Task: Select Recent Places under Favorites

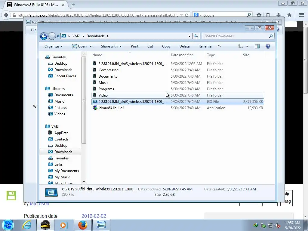Action: (x=65, y=76)
